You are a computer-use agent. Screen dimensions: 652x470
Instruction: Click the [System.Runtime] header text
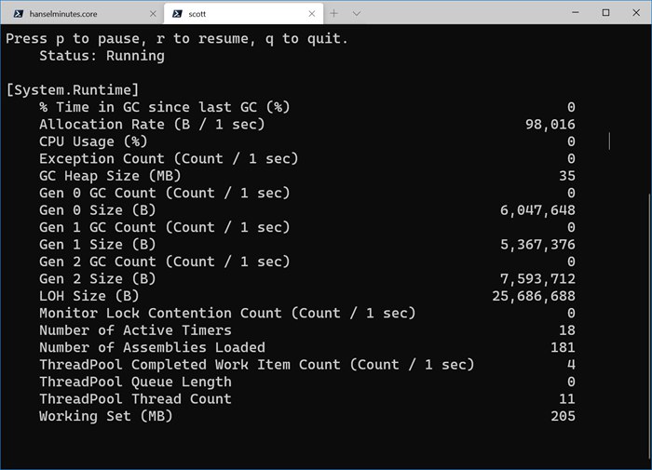click(x=73, y=90)
